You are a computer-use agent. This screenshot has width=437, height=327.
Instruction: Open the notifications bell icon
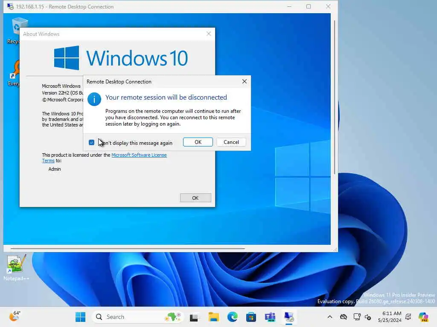click(x=408, y=317)
